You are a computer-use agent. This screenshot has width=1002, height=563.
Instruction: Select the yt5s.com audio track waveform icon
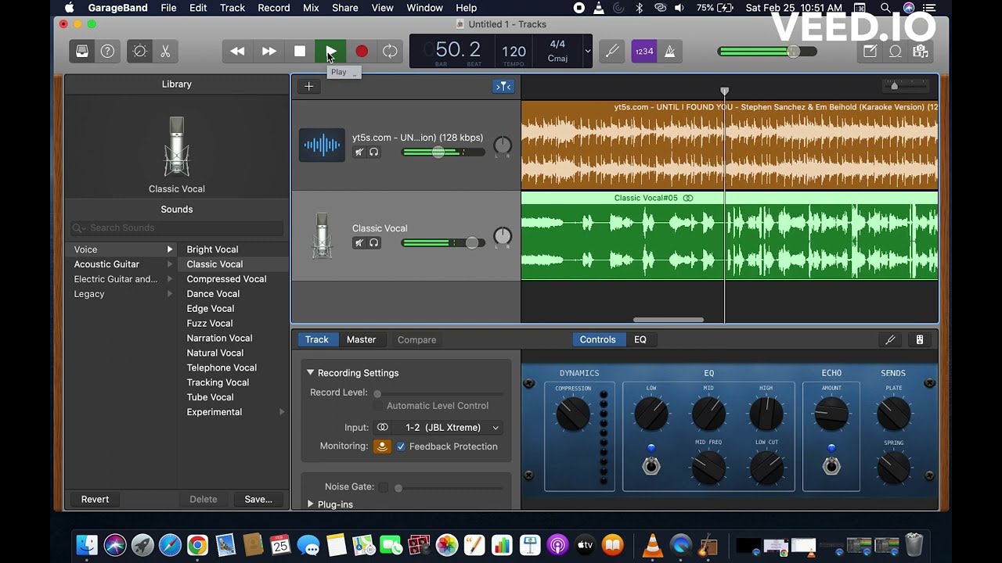coord(322,145)
